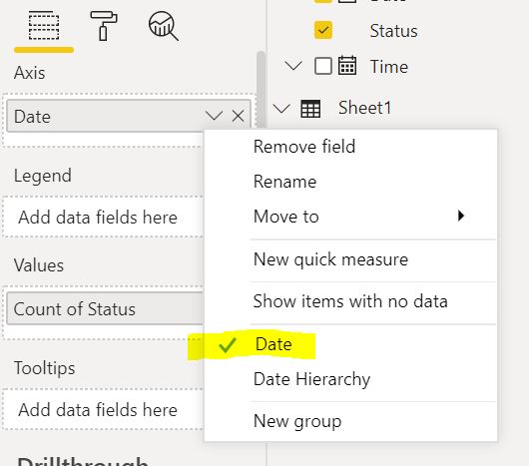
Task: Click the Tooltips section label
Action: coord(45,368)
